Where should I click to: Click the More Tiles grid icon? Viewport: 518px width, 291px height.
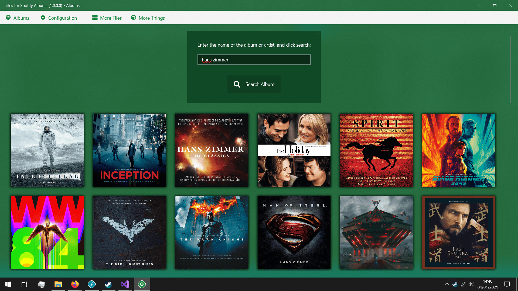coord(95,18)
